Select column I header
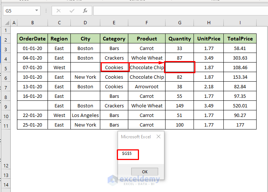 (x=240, y=23)
